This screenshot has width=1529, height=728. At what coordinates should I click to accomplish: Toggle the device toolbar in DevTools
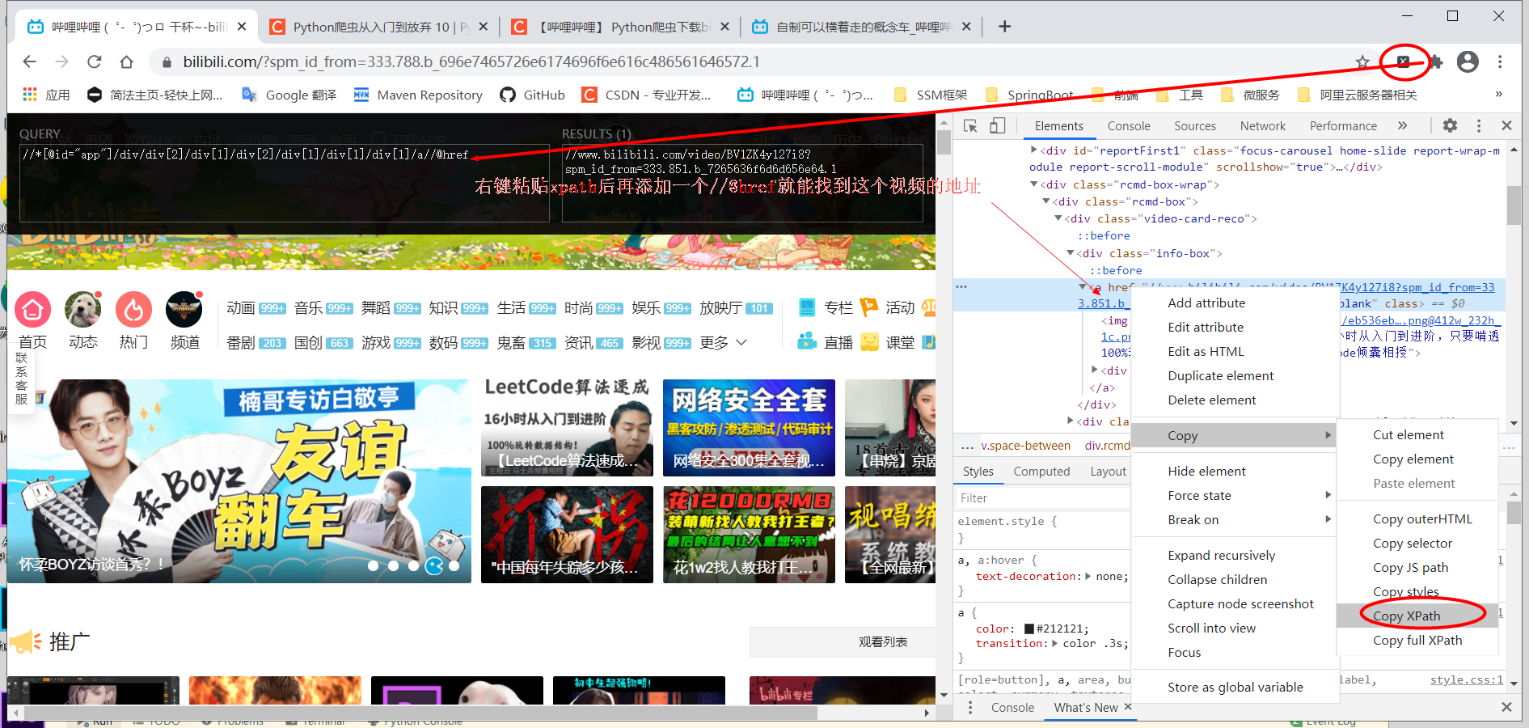998,127
